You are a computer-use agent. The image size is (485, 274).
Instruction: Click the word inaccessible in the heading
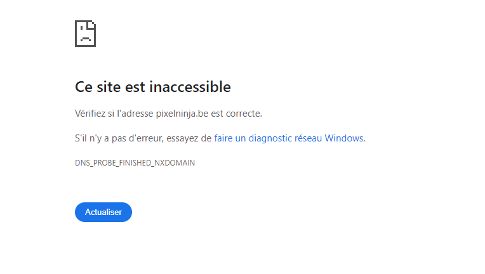pyautogui.click(x=194, y=87)
